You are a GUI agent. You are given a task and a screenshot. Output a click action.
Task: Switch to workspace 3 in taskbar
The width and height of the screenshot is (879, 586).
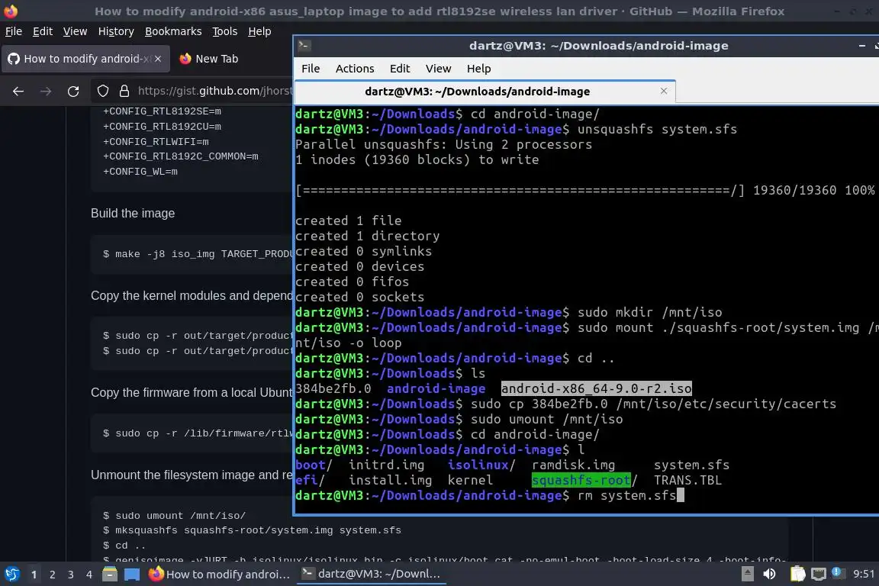click(x=71, y=575)
